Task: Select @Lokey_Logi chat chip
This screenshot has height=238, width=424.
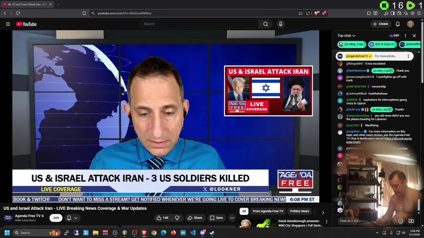Action: pos(352,44)
